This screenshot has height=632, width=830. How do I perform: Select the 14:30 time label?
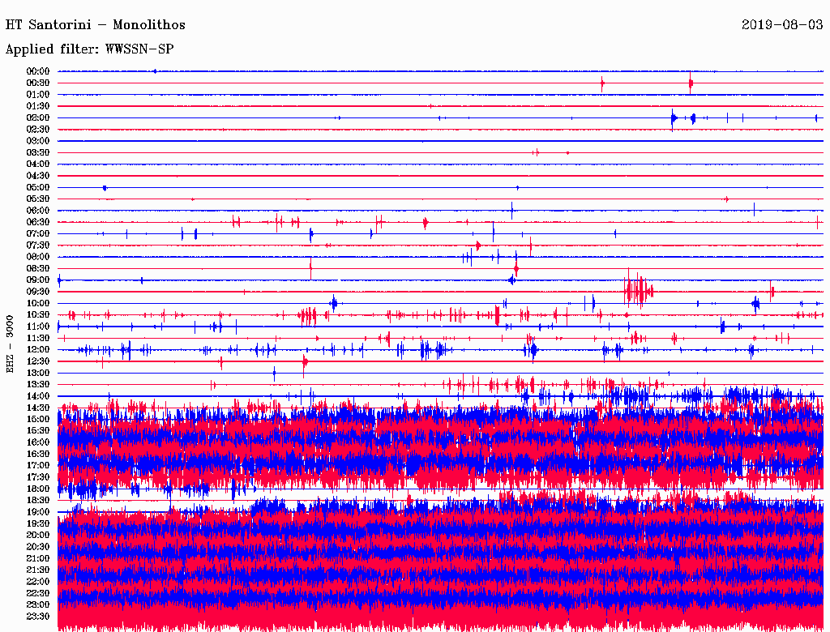point(38,408)
